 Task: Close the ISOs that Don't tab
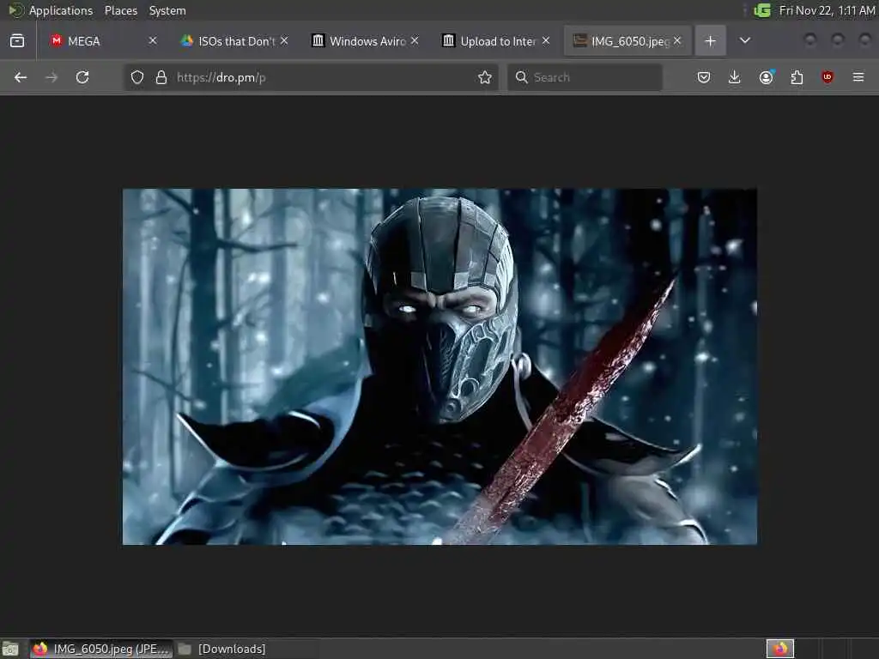[284, 41]
